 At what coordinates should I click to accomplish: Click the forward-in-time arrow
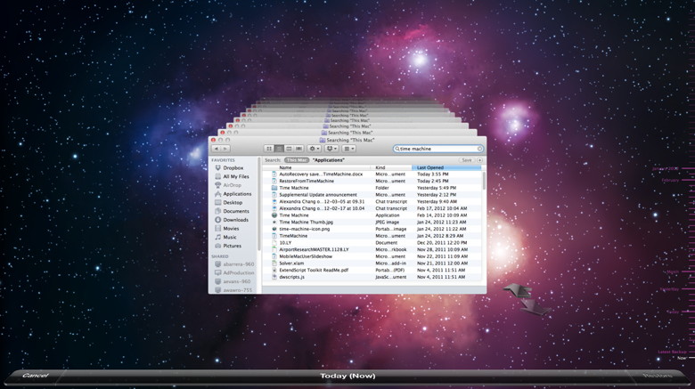pos(536,306)
